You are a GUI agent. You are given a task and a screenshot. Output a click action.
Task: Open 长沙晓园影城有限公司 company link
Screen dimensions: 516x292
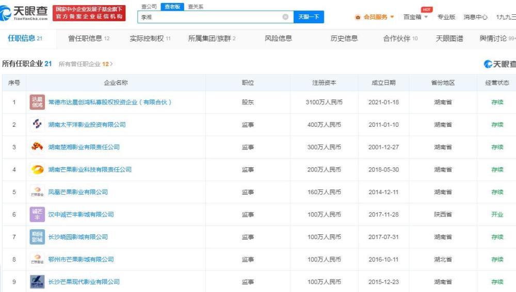coord(78,237)
